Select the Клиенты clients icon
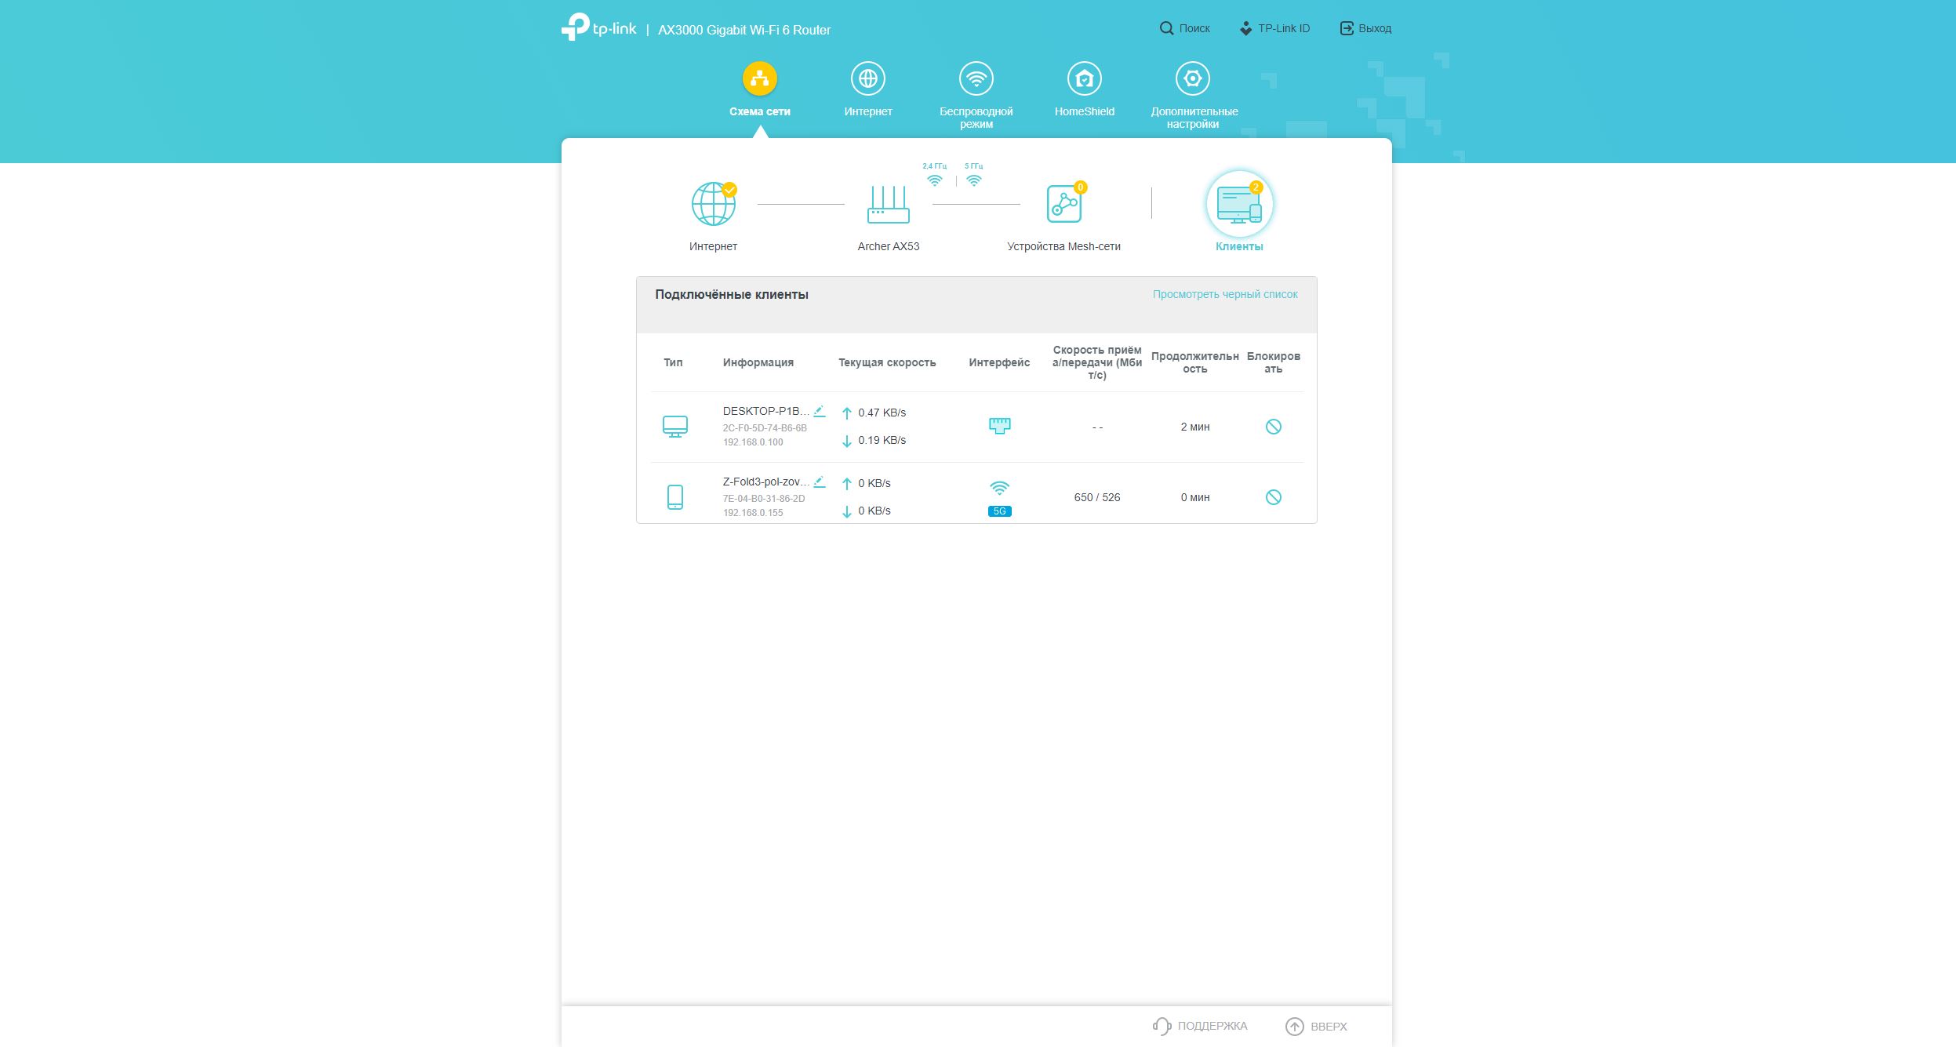The image size is (1956, 1047). point(1239,204)
